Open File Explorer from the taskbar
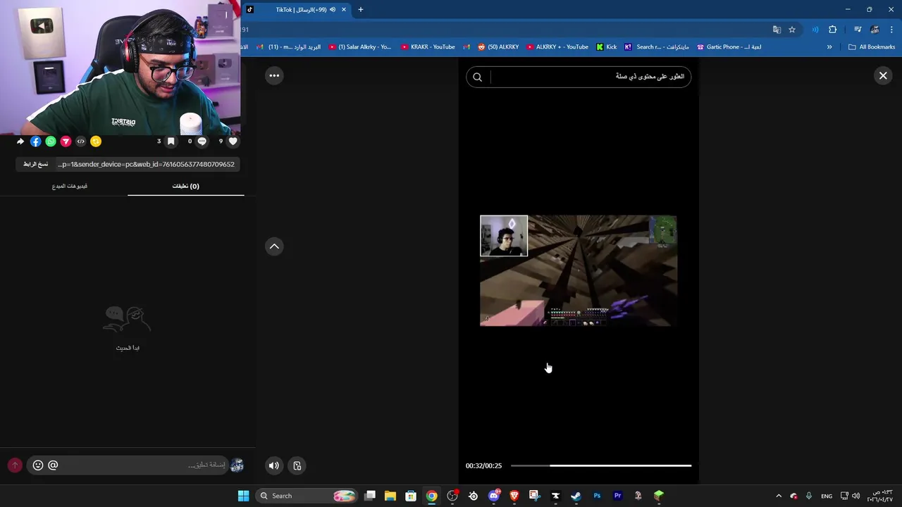This screenshot has height=507, width=902. pos(390,496)
